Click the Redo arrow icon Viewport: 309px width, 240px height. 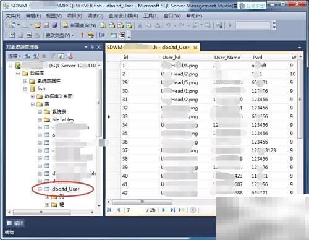click(x=182, y=25)
